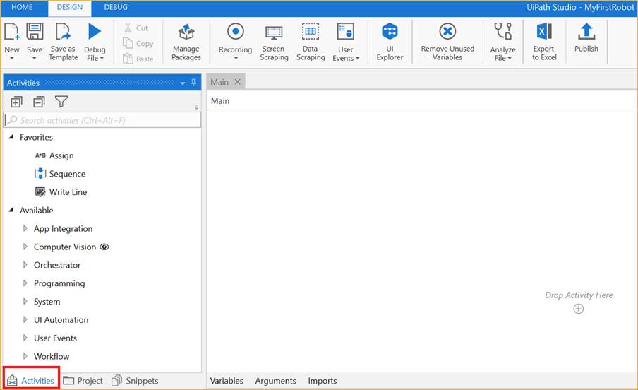Click the Publish icon
Viewport: 638px width, 390px height.
[586, 32]
